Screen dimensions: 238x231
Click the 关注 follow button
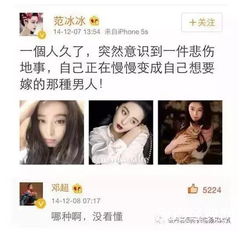(202, 22)
